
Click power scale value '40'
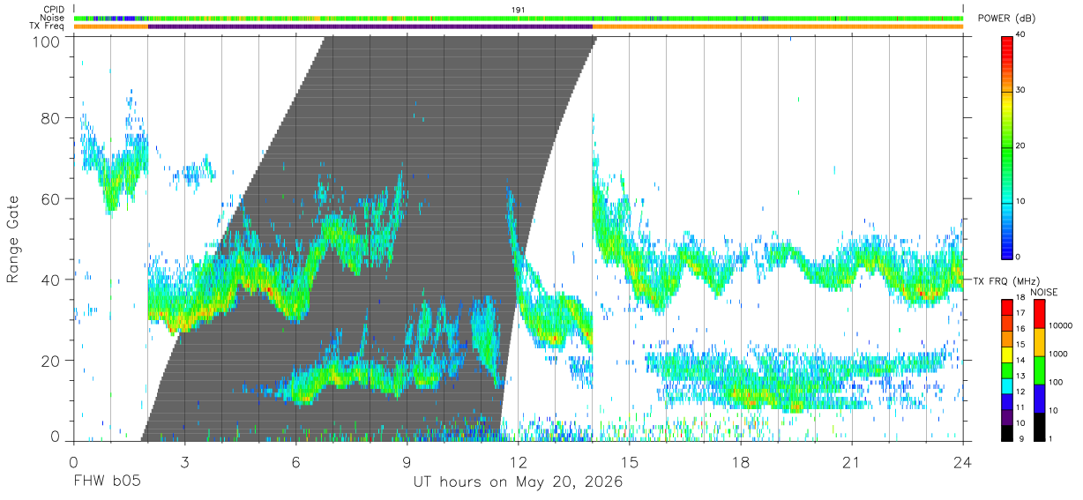pyautogui.click(x=1020, y=35)
